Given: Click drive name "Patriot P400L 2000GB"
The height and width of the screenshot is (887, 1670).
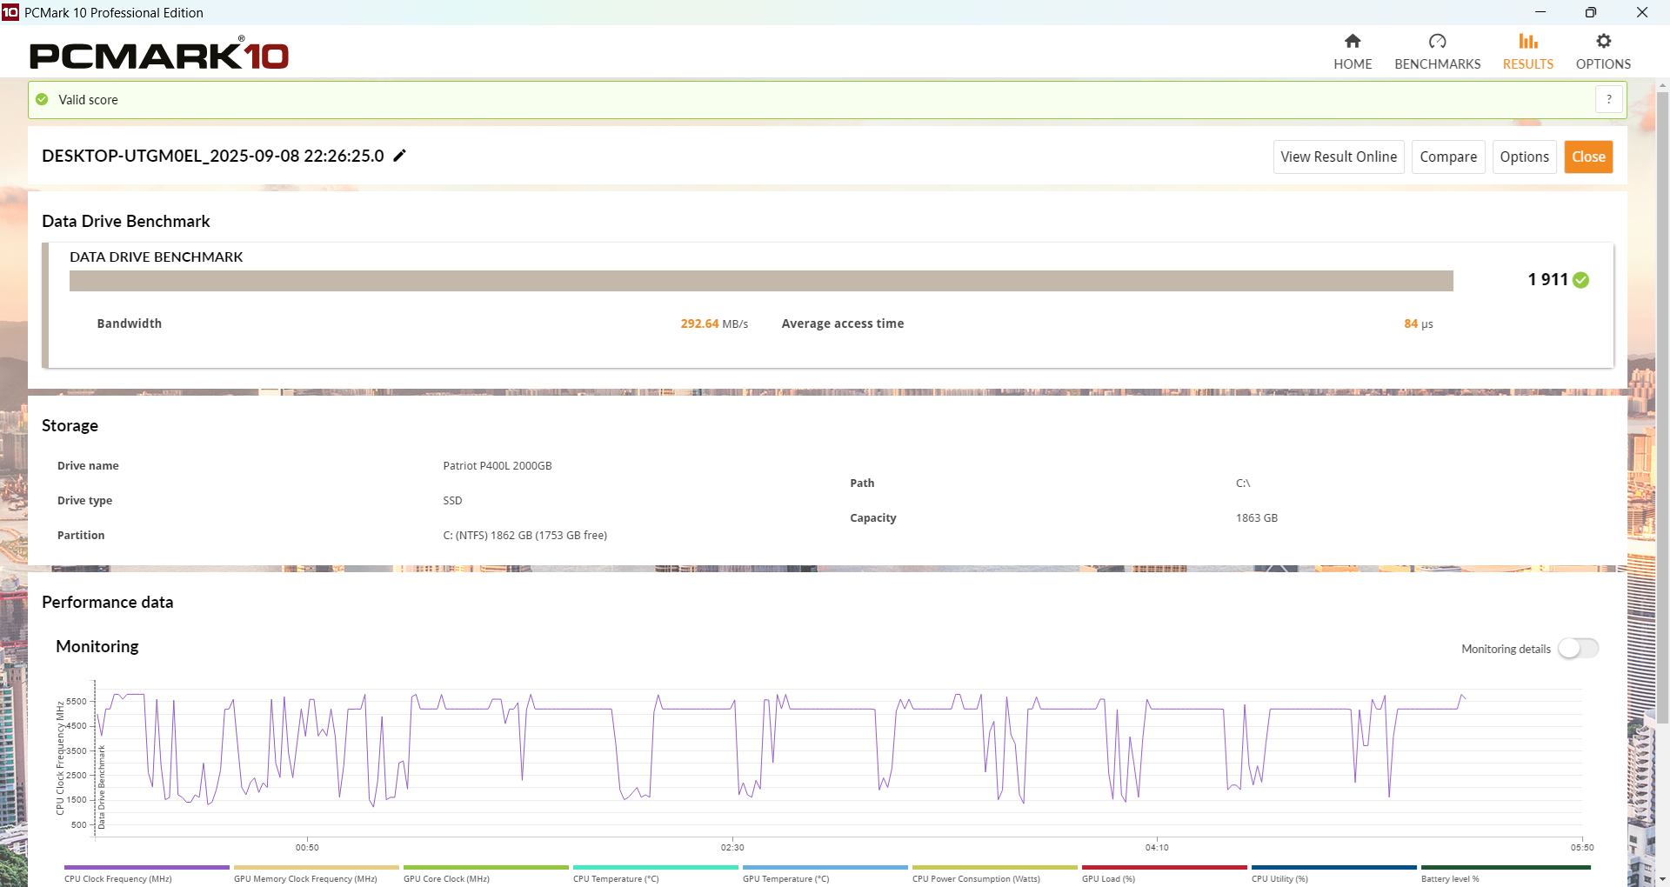Looking at the screenshot, I should [x=498, y=466].
